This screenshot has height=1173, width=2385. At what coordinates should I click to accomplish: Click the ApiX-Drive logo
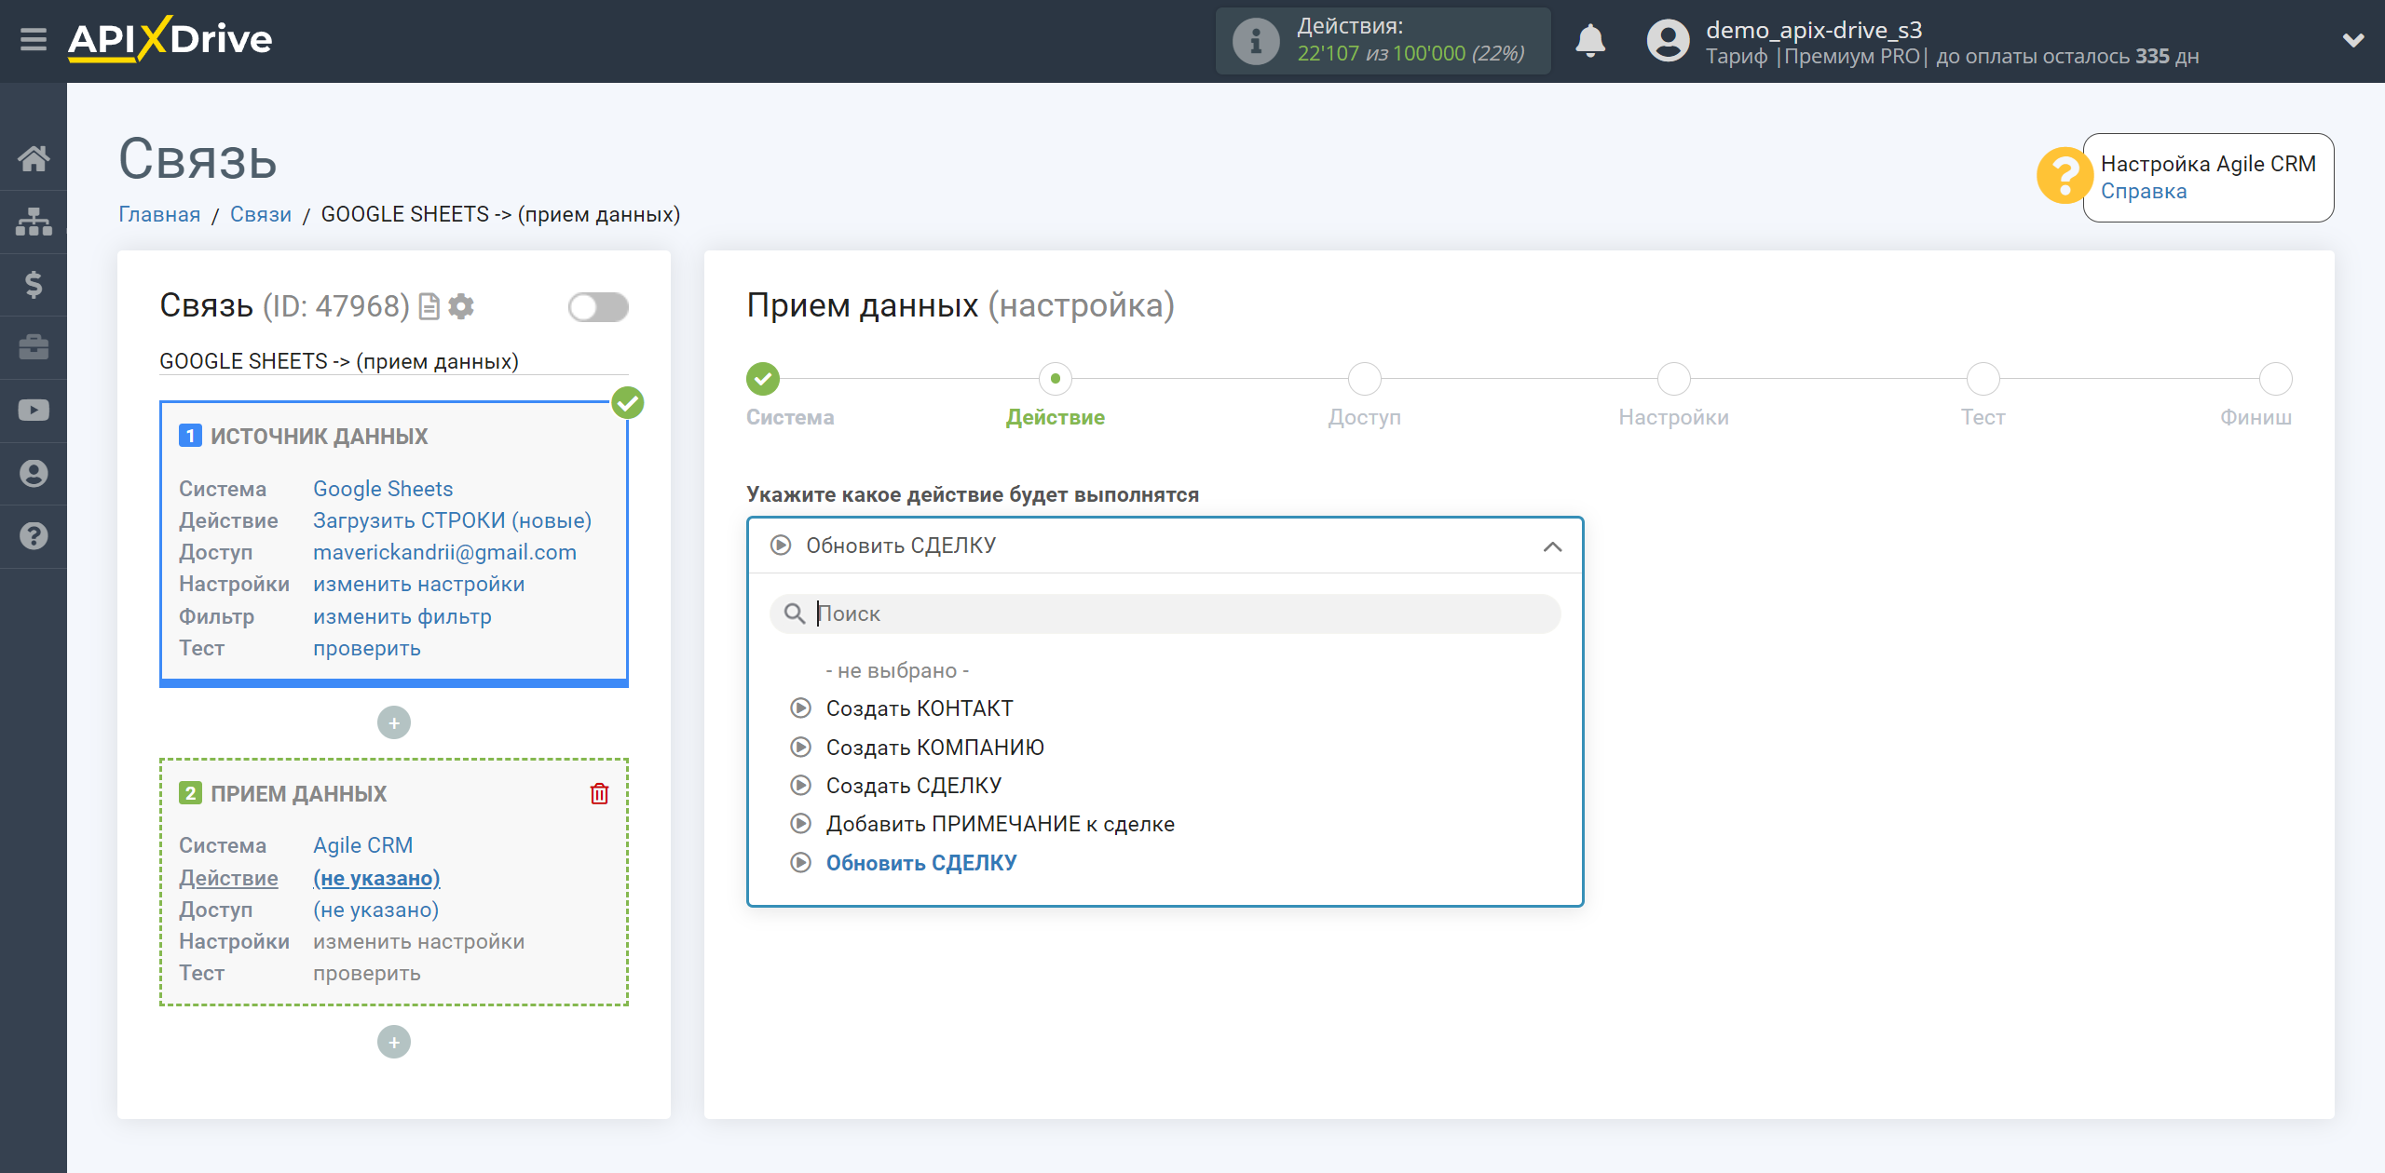[170, 40]
